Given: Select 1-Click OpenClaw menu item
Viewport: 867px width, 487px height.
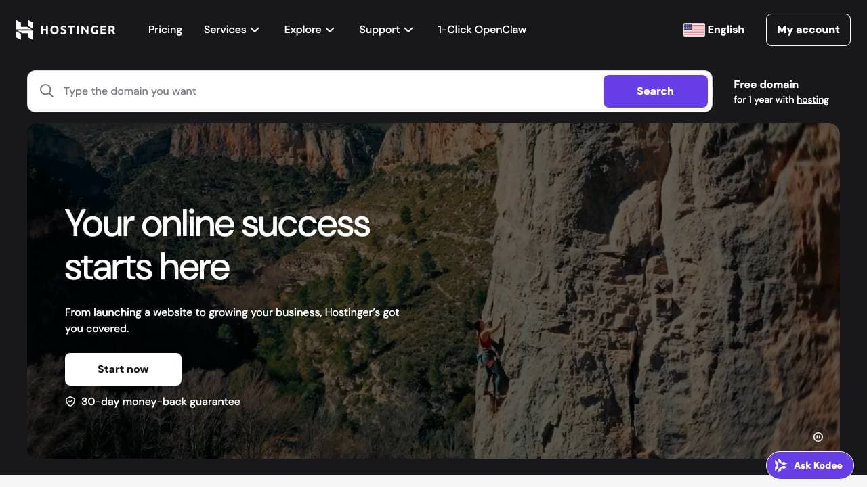Looking at the screenshot, I should click(482, 30).
